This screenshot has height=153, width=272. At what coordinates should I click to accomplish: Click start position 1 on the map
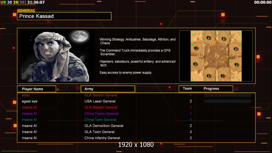pyautogui.click(x=196, y=48)
